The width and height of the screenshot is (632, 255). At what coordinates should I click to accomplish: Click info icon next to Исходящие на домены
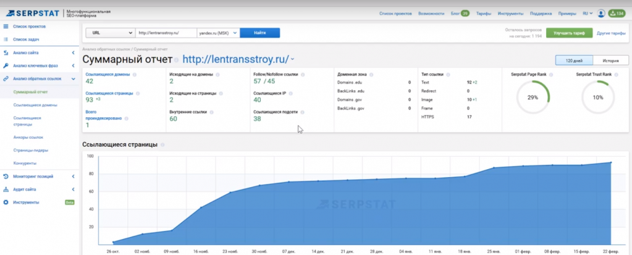click(217, 75)
